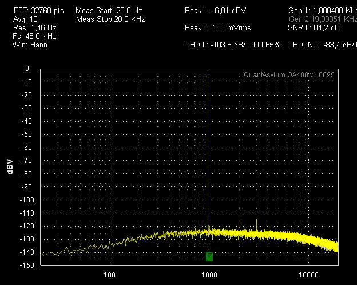This screenshot has width=357, height=286.
Task: Click the 'Peak L: -6,01 dBV' readout
Action: coord(215,11)
